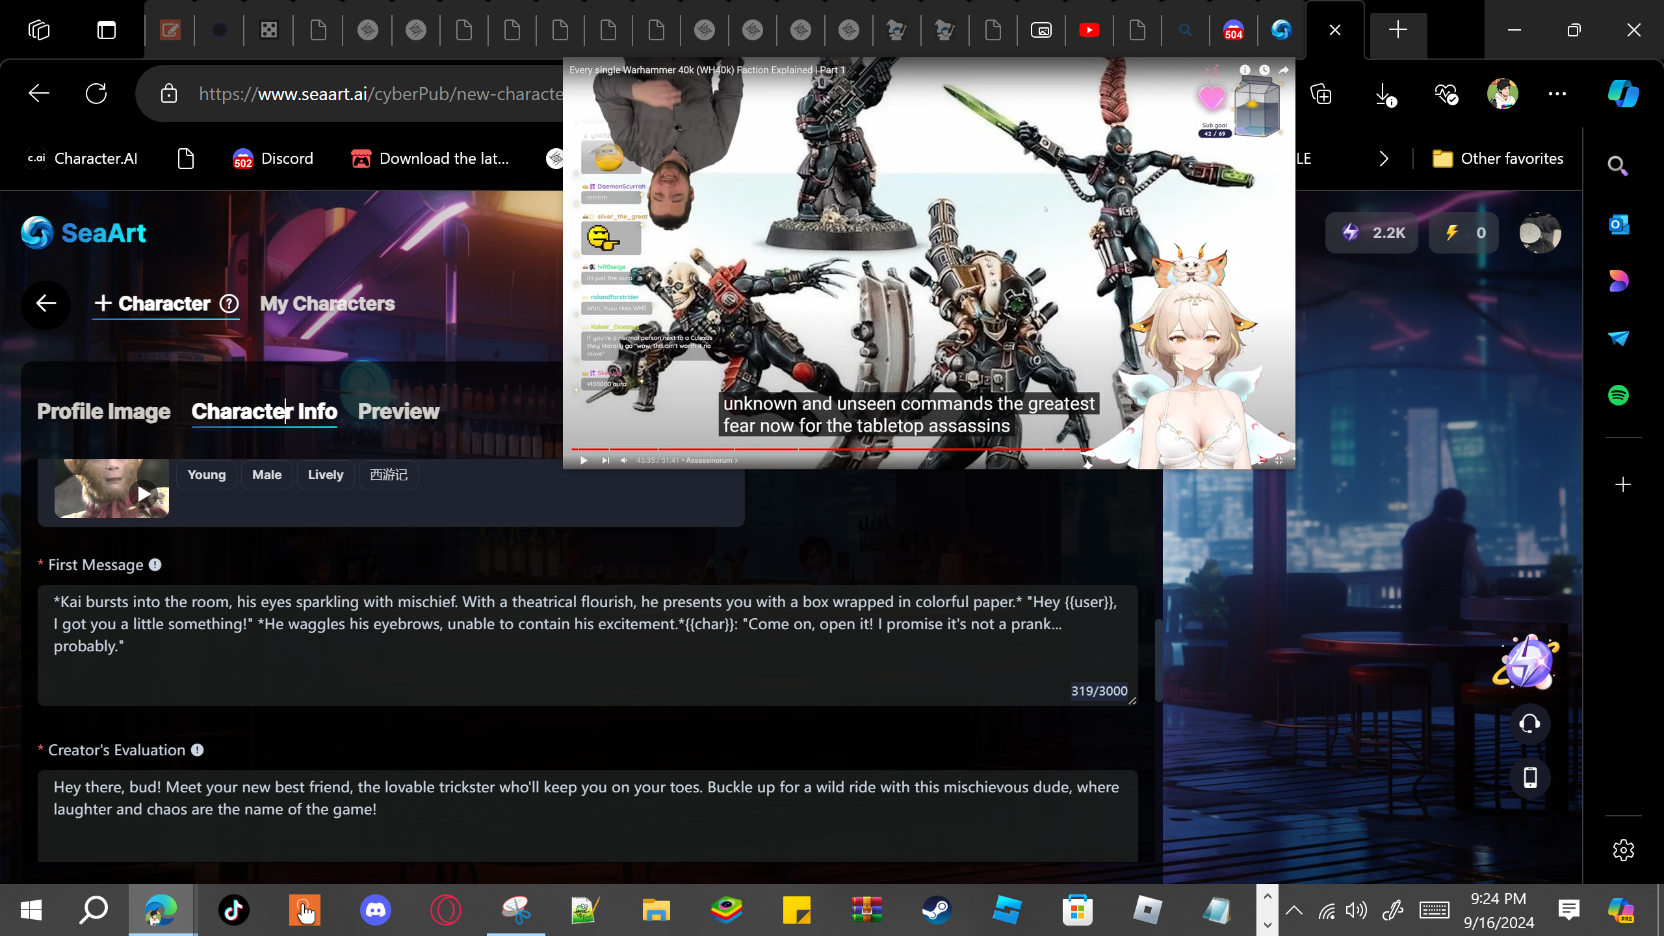Click the Lively voice tag

(326, 474)
